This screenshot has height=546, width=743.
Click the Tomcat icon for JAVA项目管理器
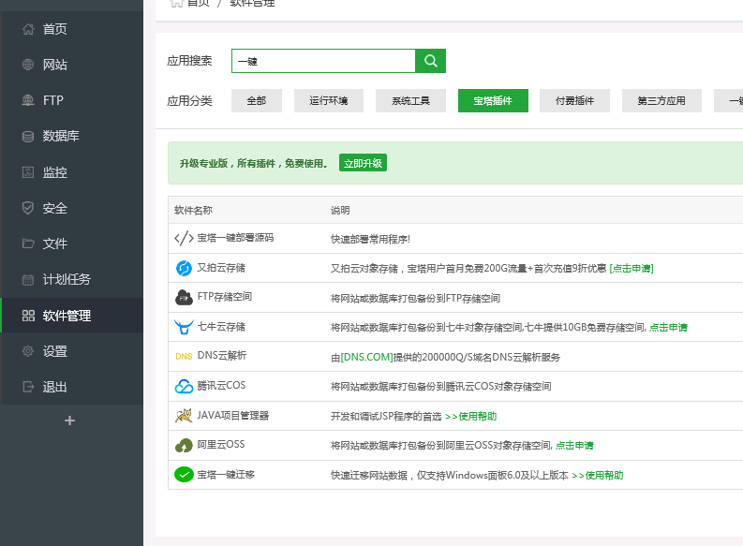[x=184, y=415]
